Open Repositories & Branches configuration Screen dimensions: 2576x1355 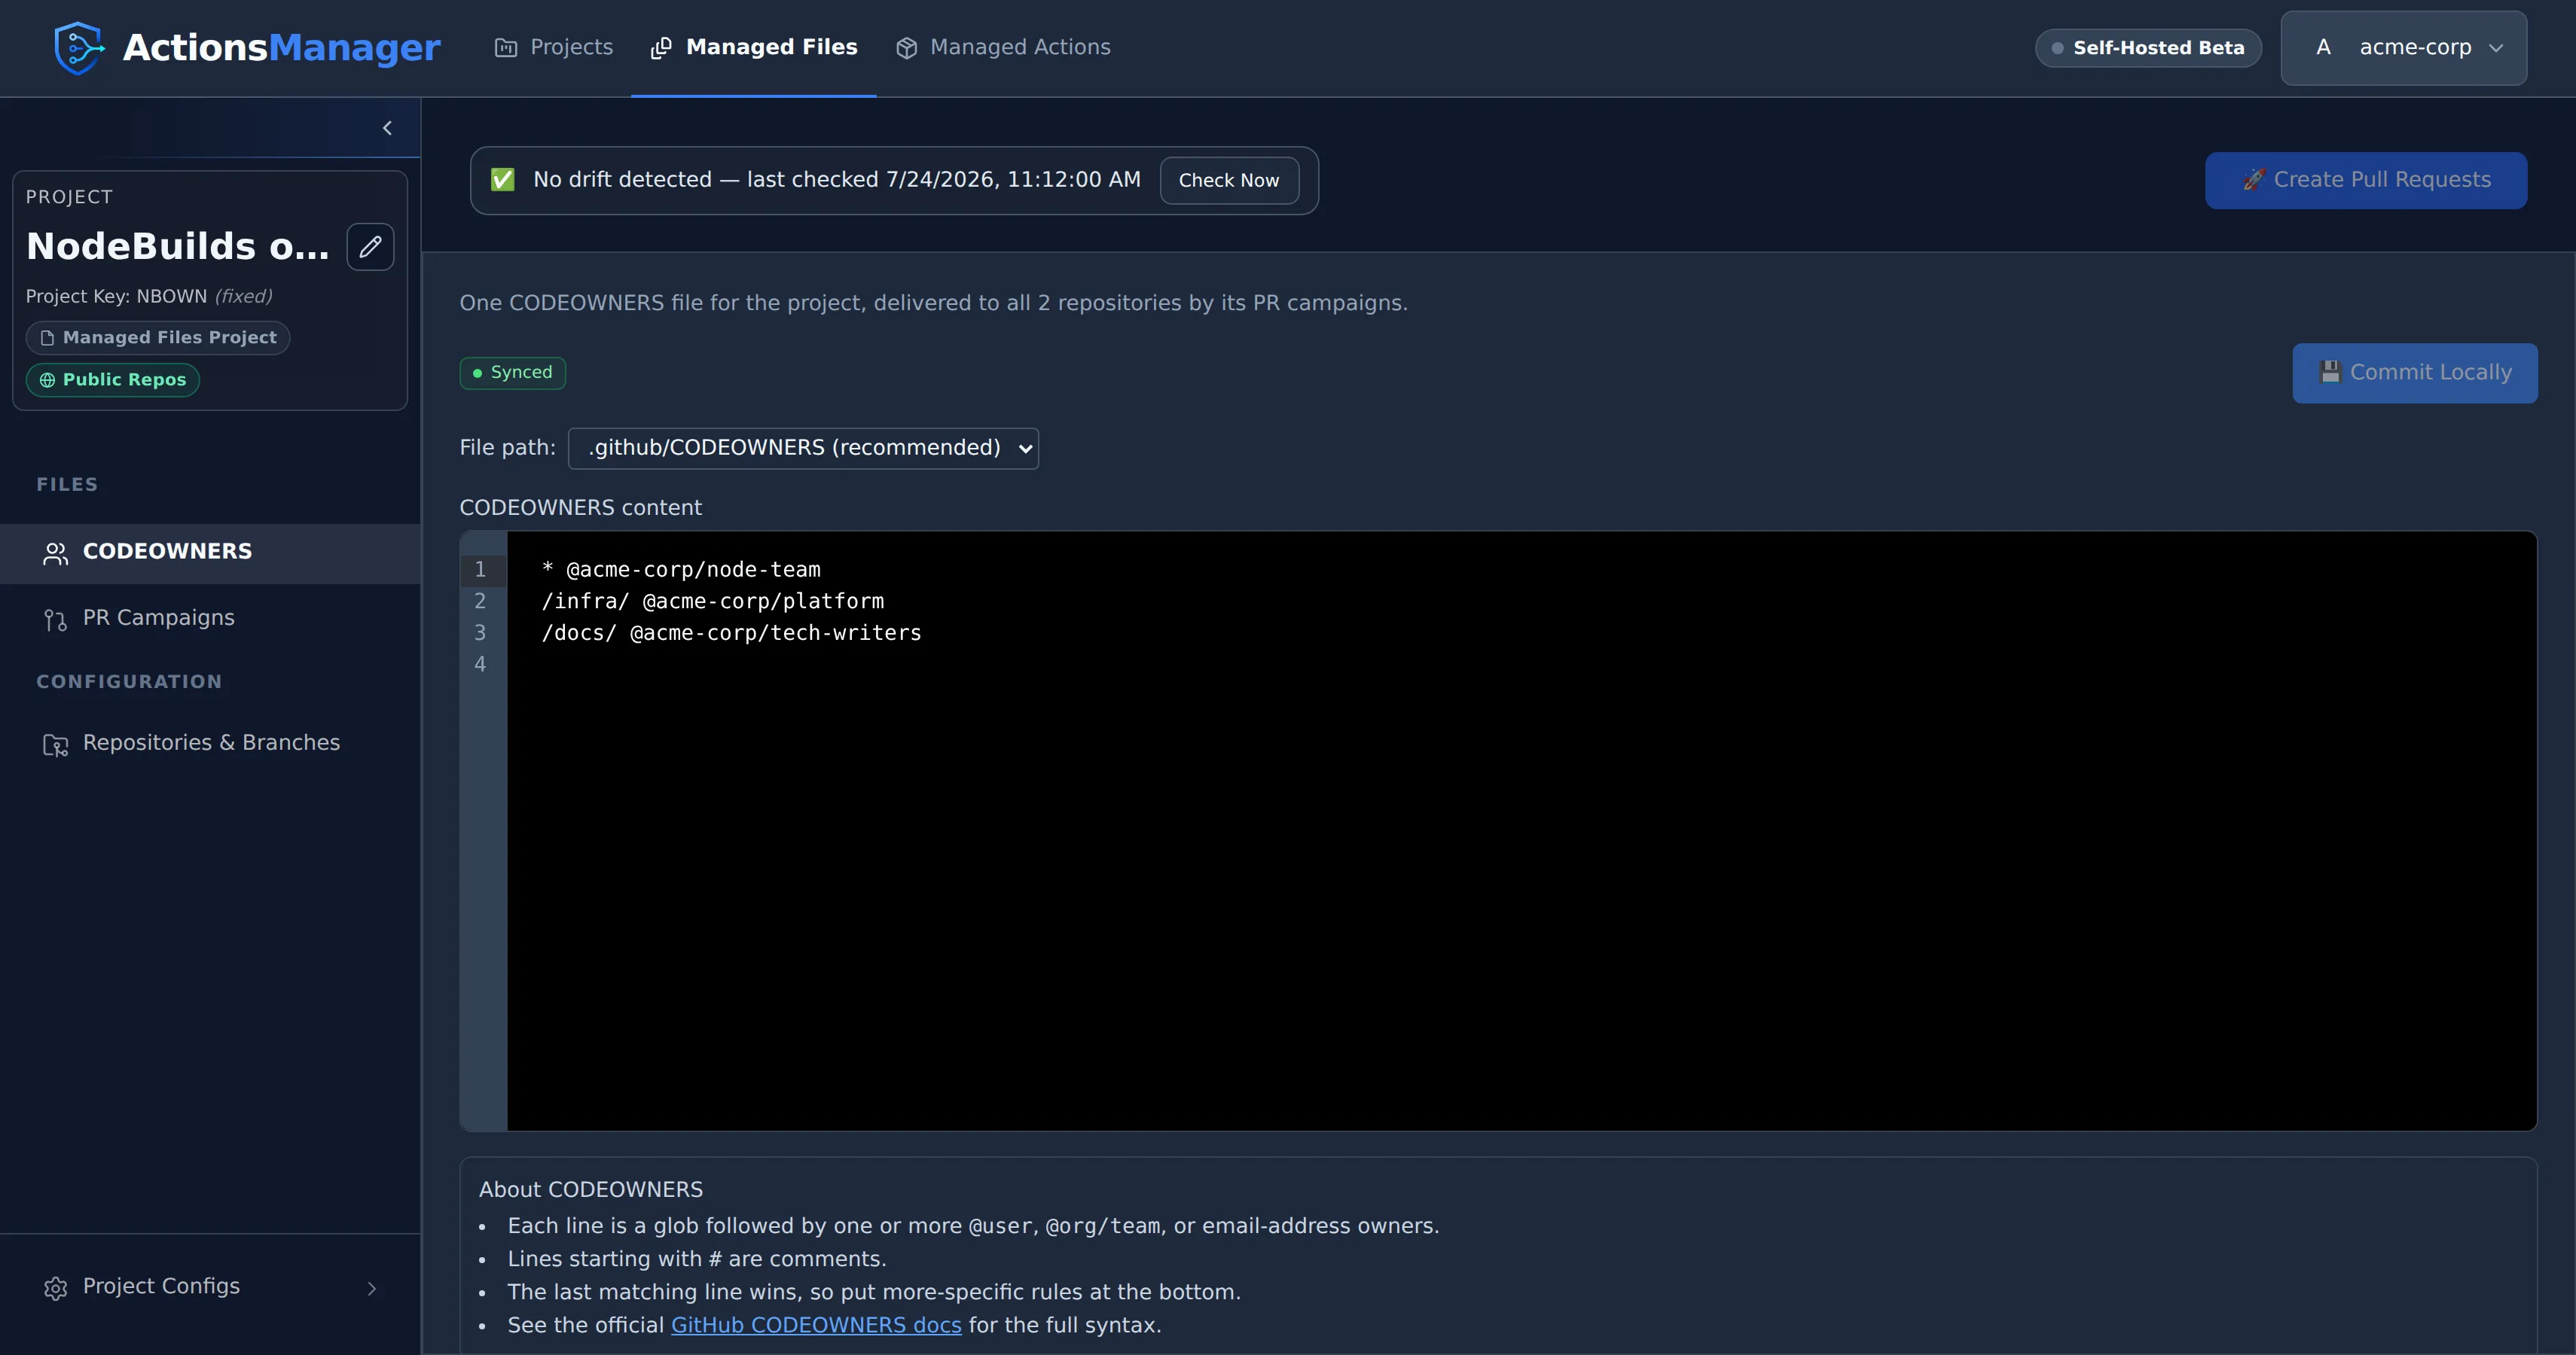pos(210,744)
